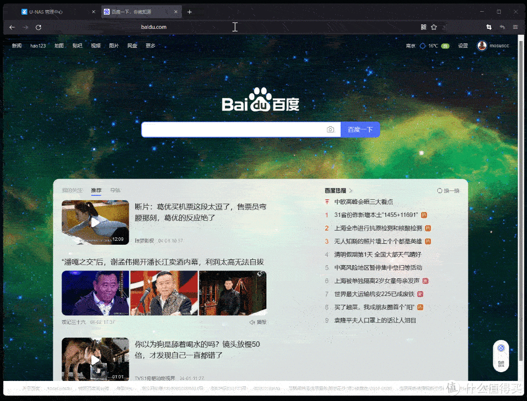Open the browser hamburger menu icon
The width and height of the screenshot is (527, 401).
515,27
